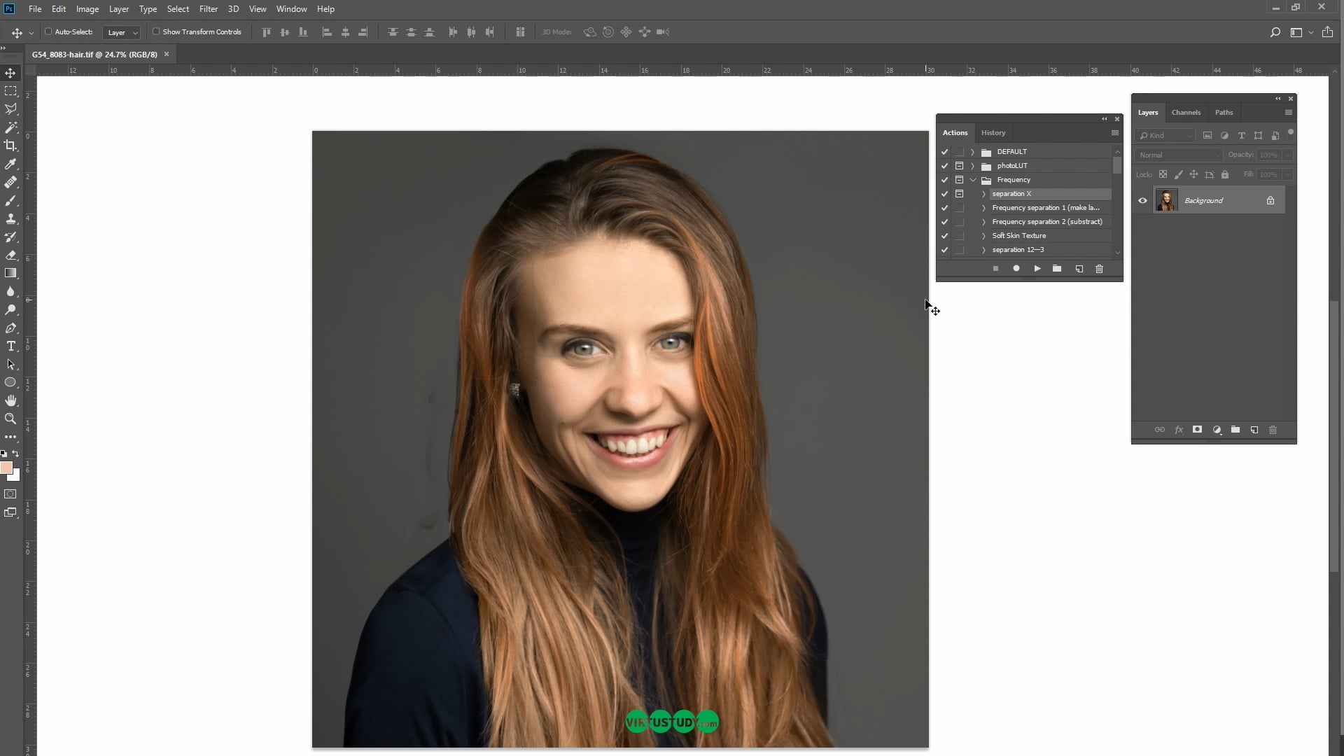Expand the photoLUT action set
The image size is (1344, 756).
[x=972, y=166]
